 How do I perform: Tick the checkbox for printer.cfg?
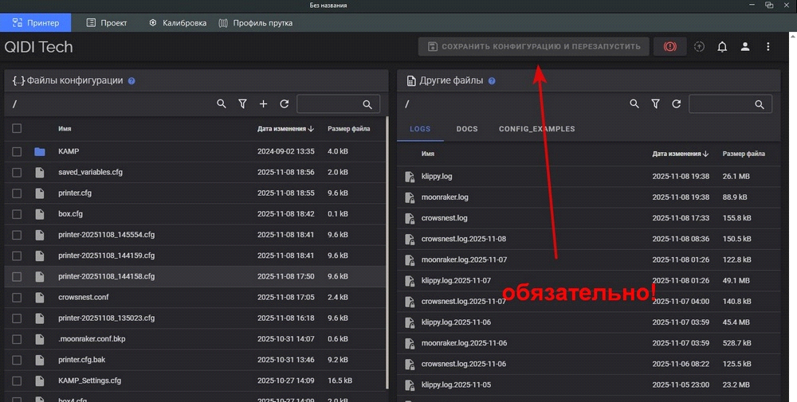[17, 193]
